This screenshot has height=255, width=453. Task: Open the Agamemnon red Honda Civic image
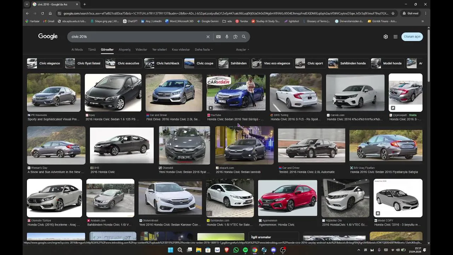point(288,198)
